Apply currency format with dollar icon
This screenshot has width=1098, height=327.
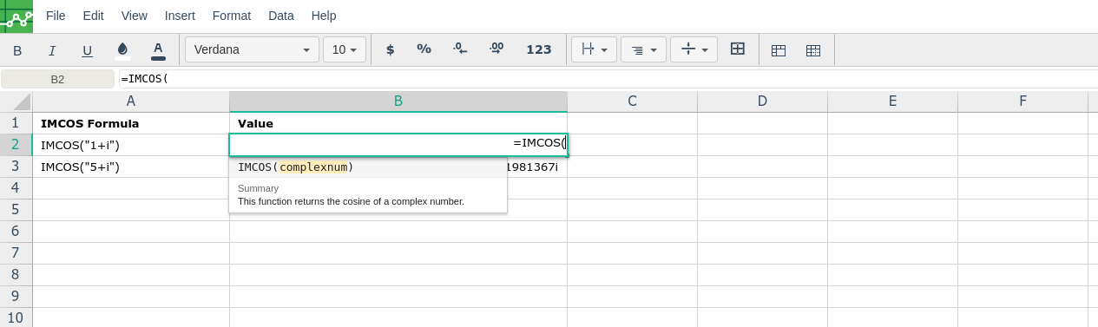coord(390,49)
